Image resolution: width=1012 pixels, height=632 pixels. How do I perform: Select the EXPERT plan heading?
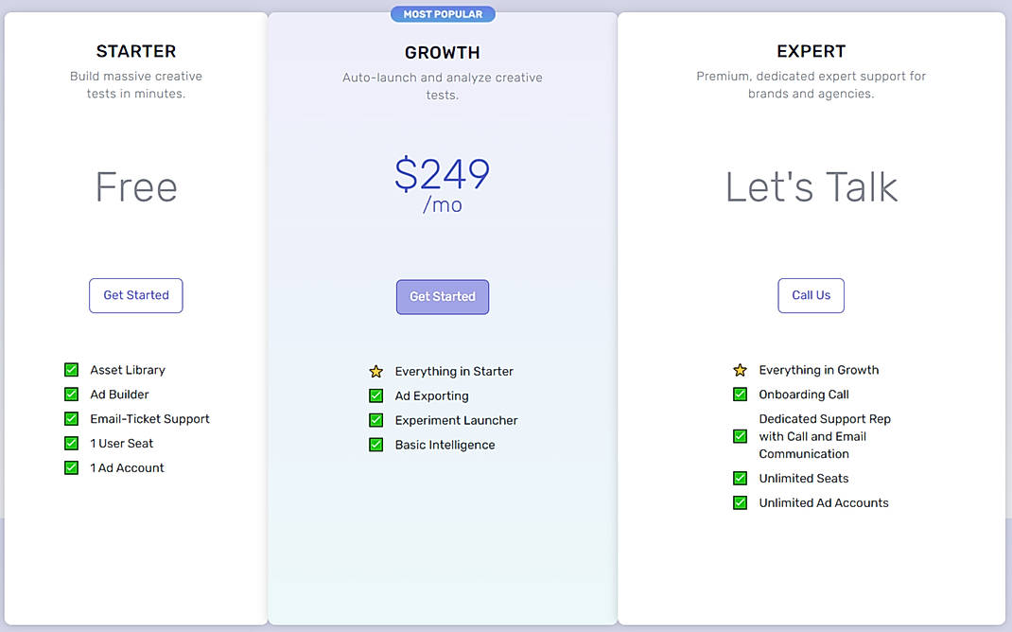[811, 51]
